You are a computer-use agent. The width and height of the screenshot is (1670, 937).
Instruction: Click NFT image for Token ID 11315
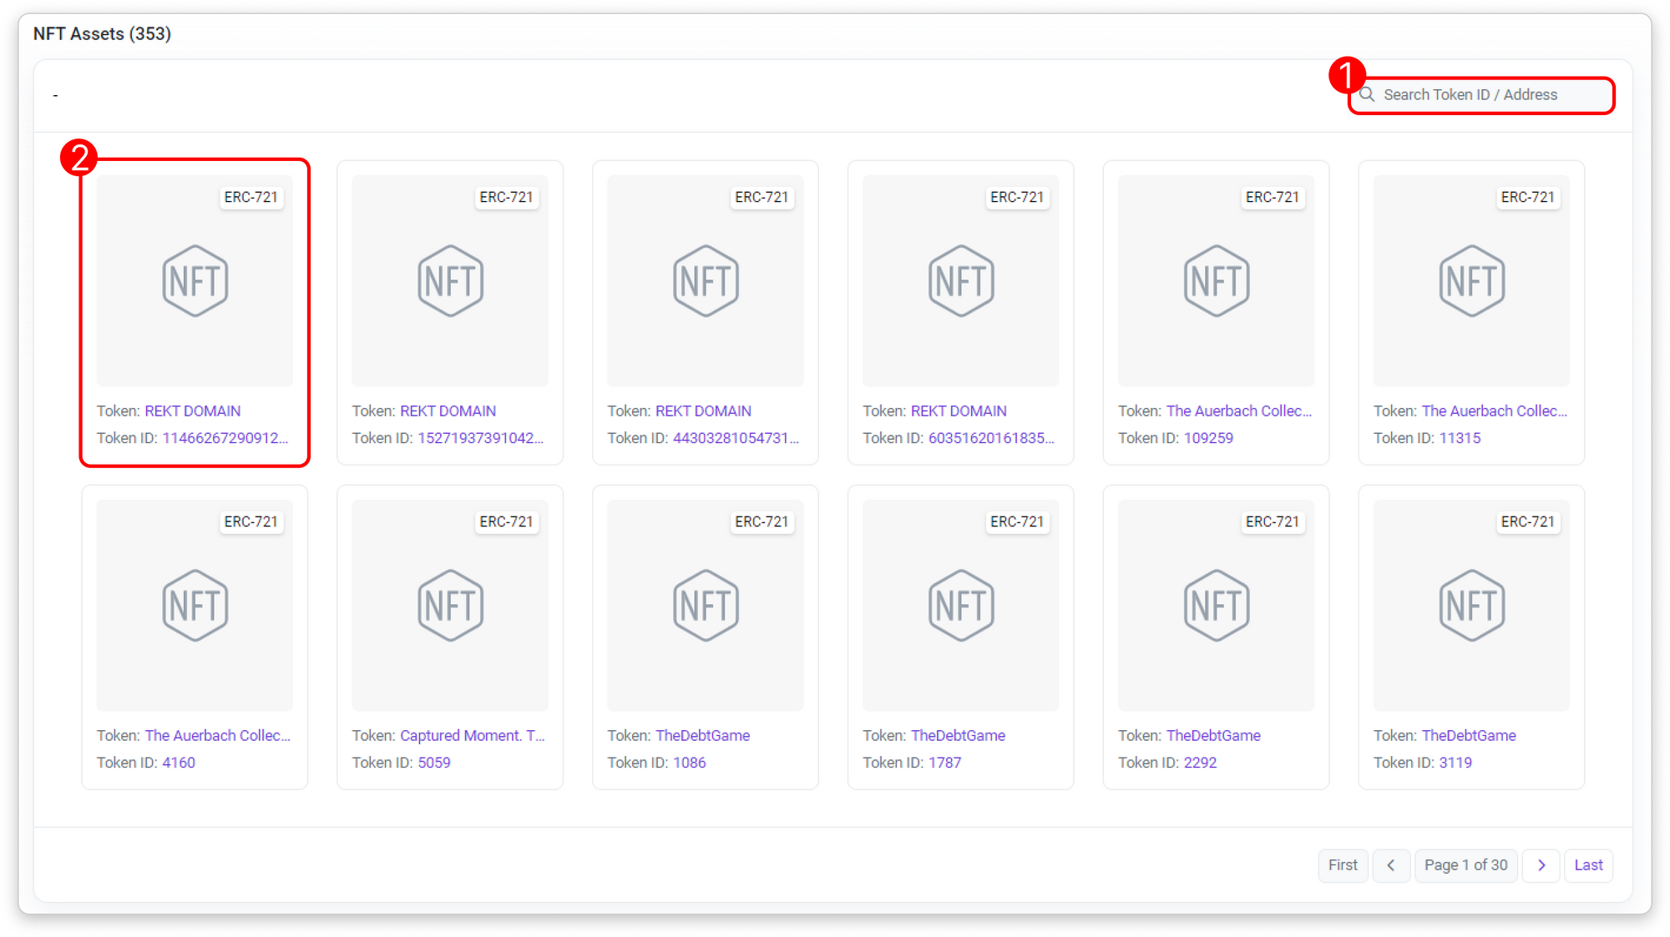1471,281
